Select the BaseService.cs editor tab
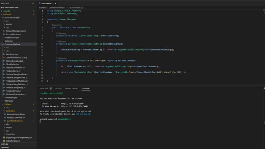This screenshot has height=149, width=265. (x=47, y=3)
